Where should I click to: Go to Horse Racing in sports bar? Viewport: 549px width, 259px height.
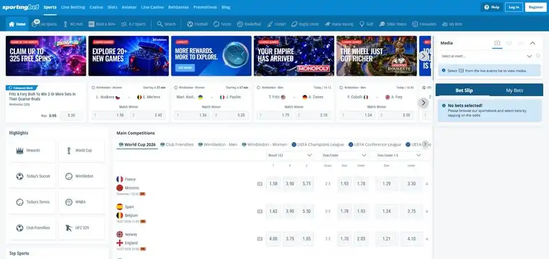339,24
